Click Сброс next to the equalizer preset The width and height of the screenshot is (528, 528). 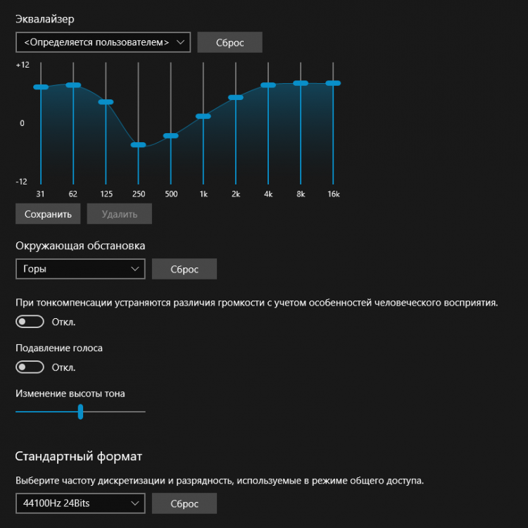[x=230, y=42]
